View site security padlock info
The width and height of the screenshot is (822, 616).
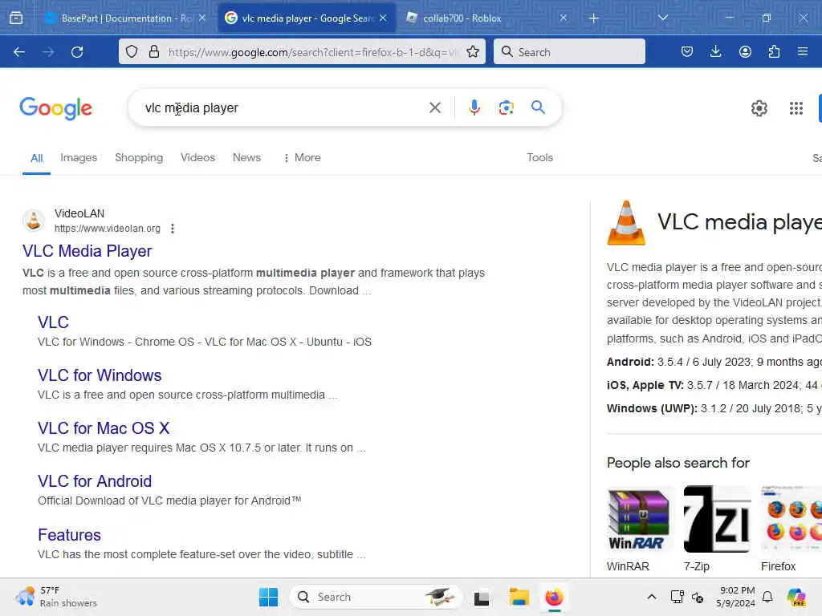click(x=154, y=51)
